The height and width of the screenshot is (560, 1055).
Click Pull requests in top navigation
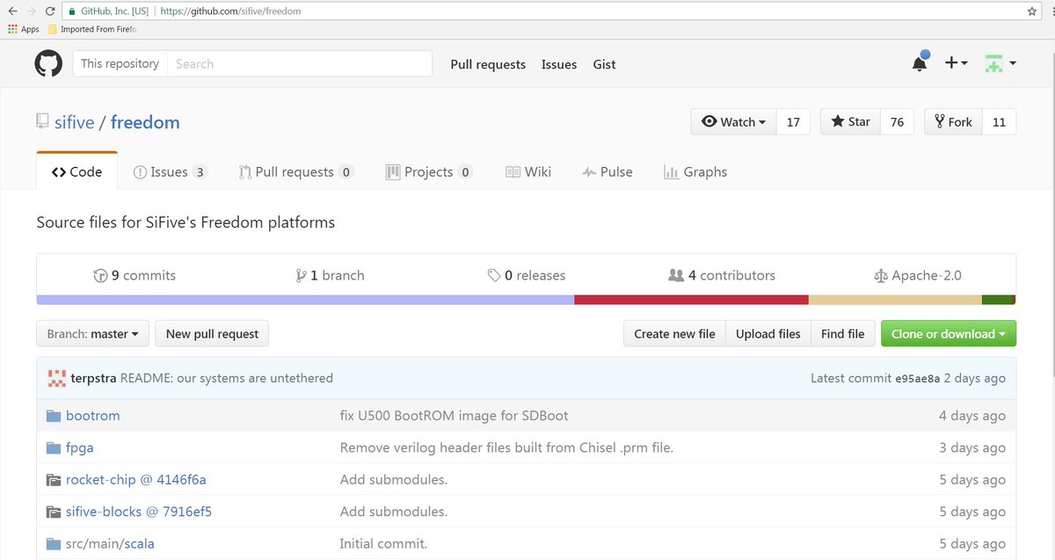click(488, 64)
